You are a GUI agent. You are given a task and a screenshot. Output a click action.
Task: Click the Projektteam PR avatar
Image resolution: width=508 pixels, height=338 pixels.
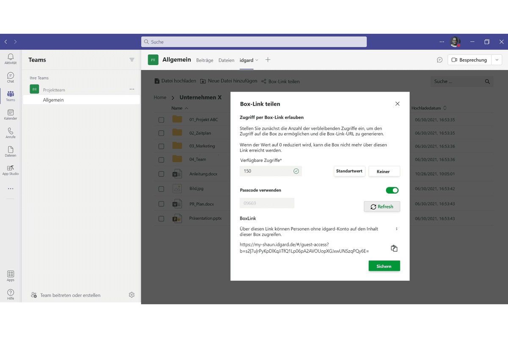(34, 90)
